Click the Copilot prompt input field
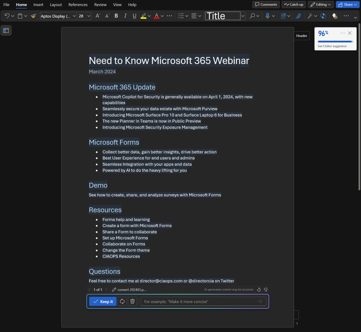 click(x=199, y=301)
